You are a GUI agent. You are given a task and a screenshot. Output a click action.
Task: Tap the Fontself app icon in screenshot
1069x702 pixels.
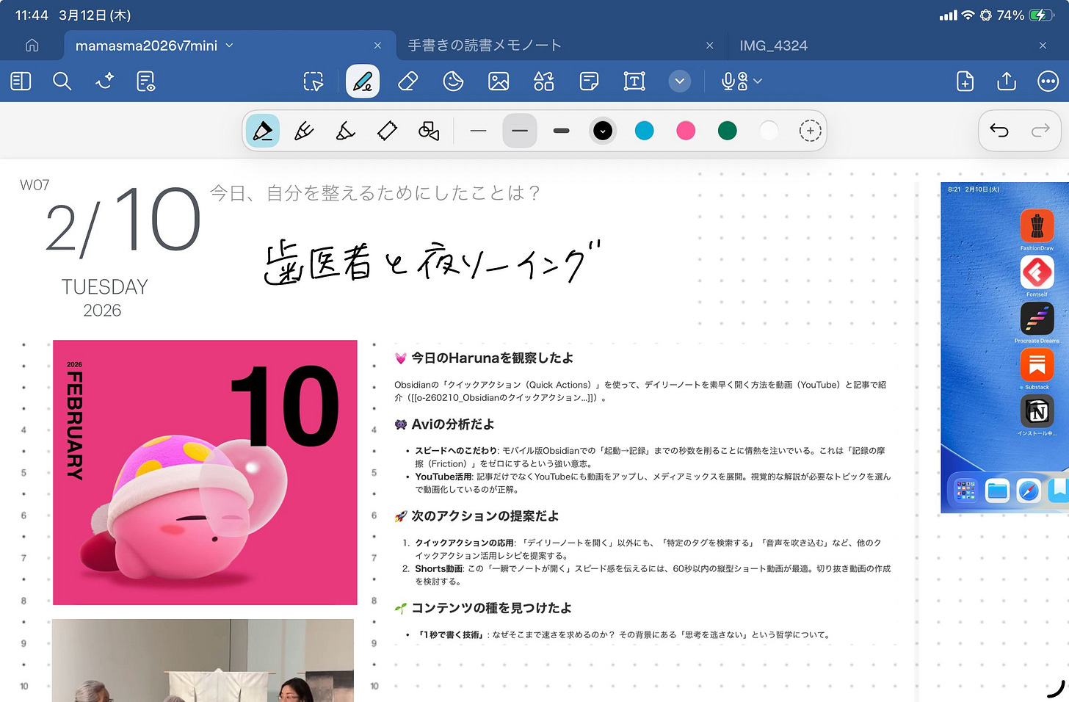point(1037,272)
